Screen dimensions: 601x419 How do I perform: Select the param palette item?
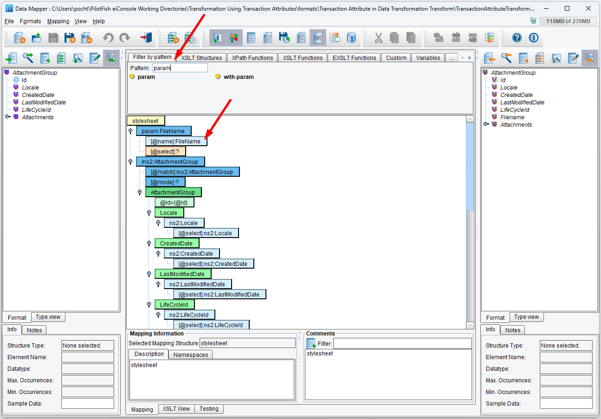[x=142, y=77]
